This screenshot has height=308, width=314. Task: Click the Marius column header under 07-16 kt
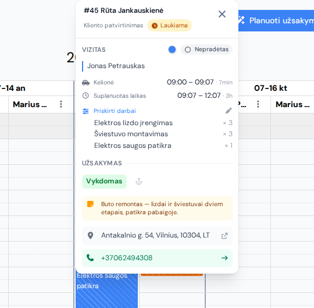click(292, 104)
